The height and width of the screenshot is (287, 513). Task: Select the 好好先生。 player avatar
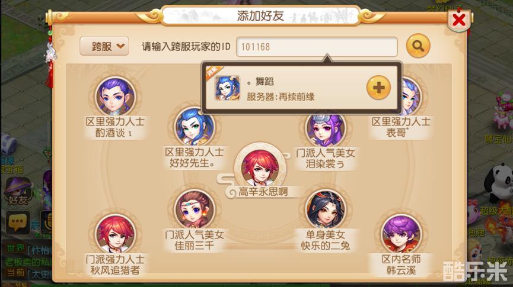click(x=195, y=127)
